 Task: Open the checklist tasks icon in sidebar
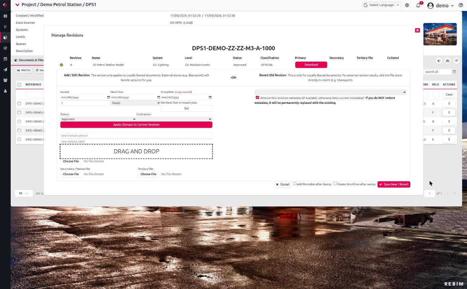5,48
